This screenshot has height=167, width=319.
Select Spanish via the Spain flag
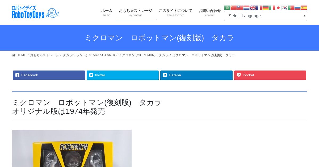click(x=304, y=8)
